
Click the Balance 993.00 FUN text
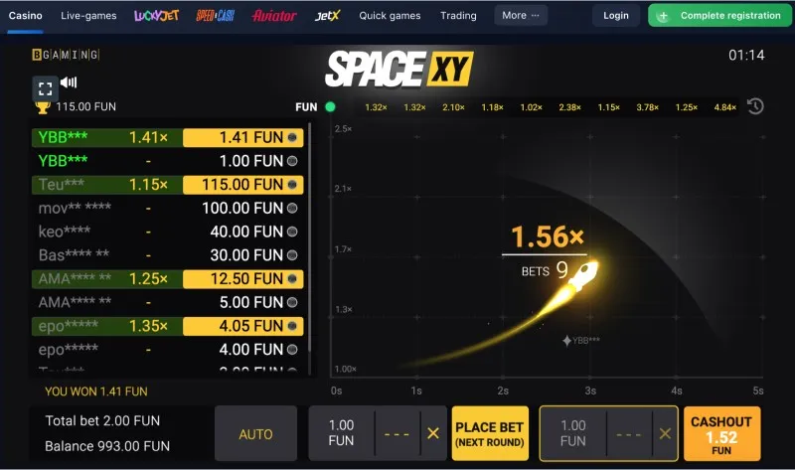coord(107,446)
